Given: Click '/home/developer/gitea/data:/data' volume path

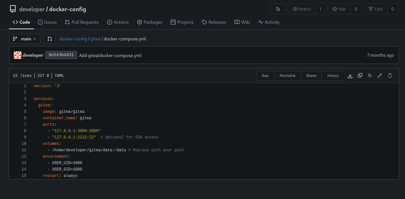Looking at the screenshot, I should (x=89, y=150).
